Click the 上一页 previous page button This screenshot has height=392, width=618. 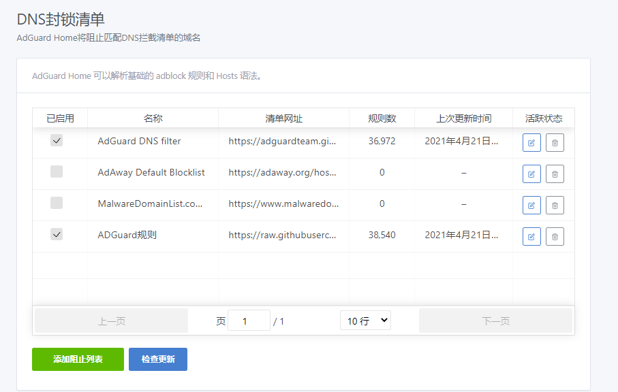pyautogui.click(x=112, y=321)
